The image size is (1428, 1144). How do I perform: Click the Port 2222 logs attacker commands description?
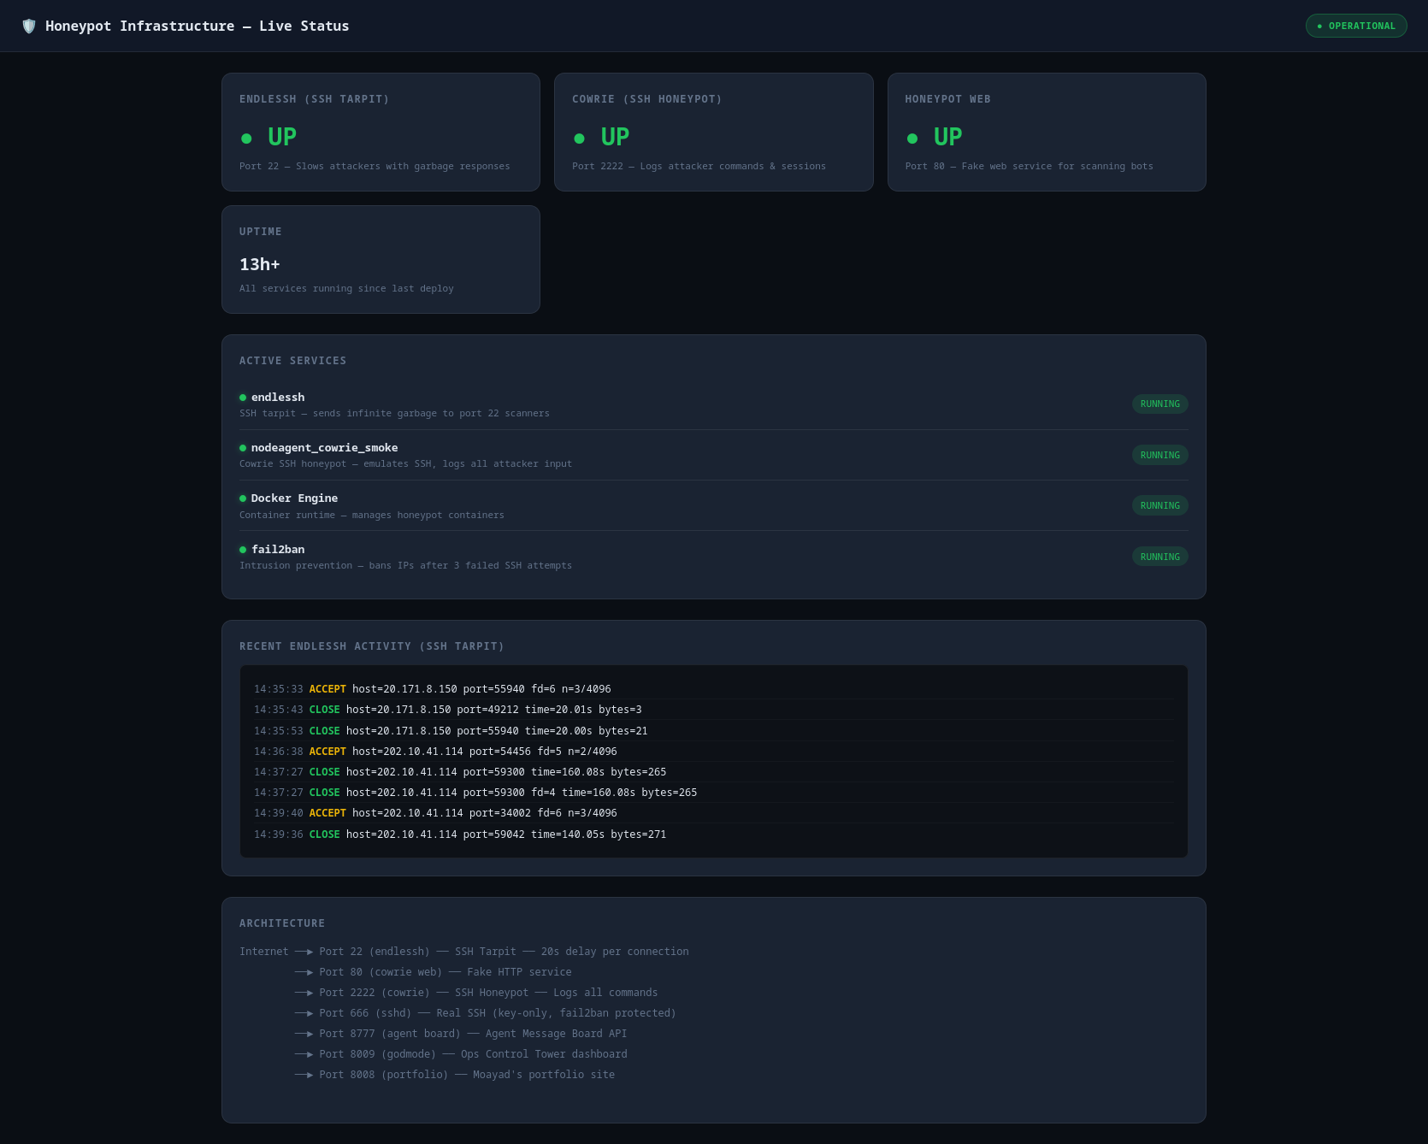[699, 166]
